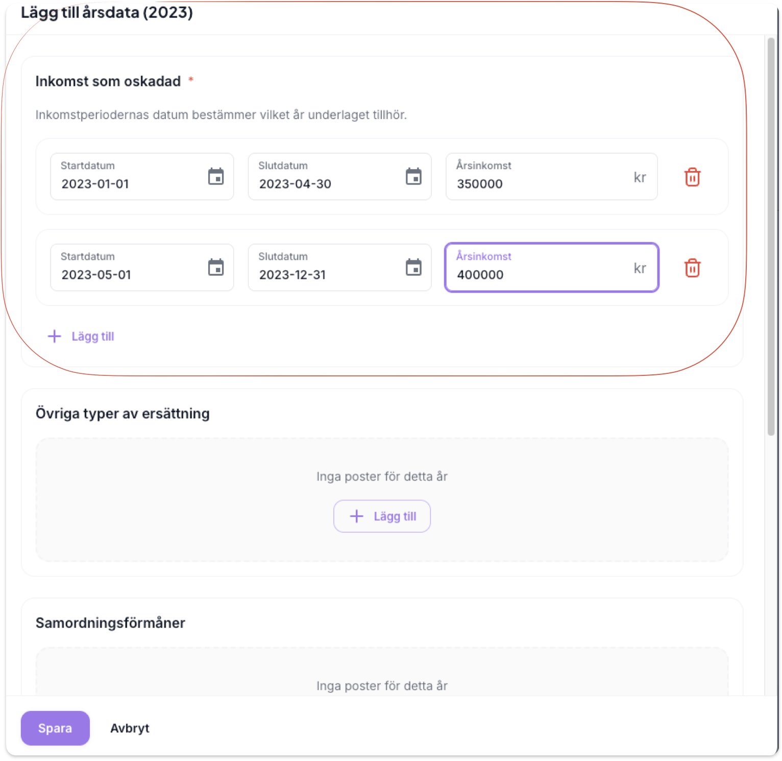
Task: Open calendar picker for Startdatum 2023-01-01
Action: pos(216,177)
